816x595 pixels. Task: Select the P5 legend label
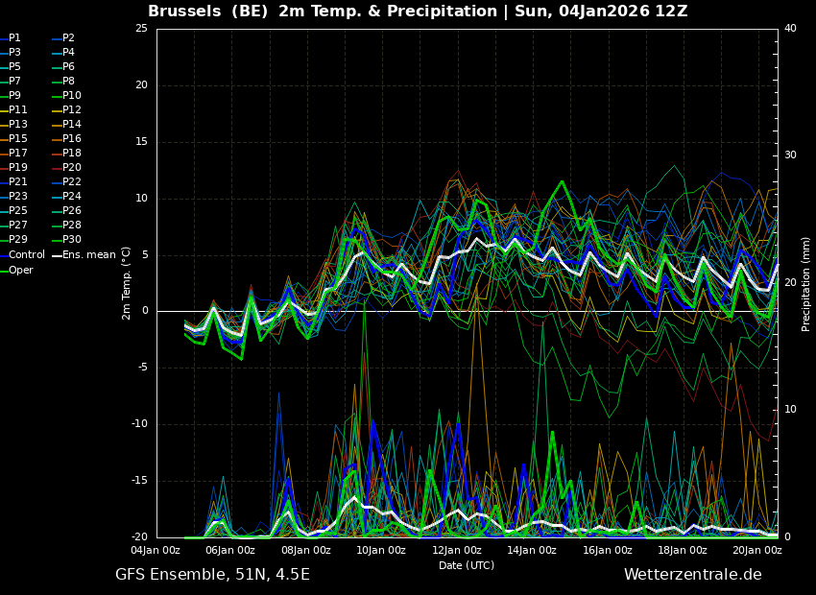[14, 66]
